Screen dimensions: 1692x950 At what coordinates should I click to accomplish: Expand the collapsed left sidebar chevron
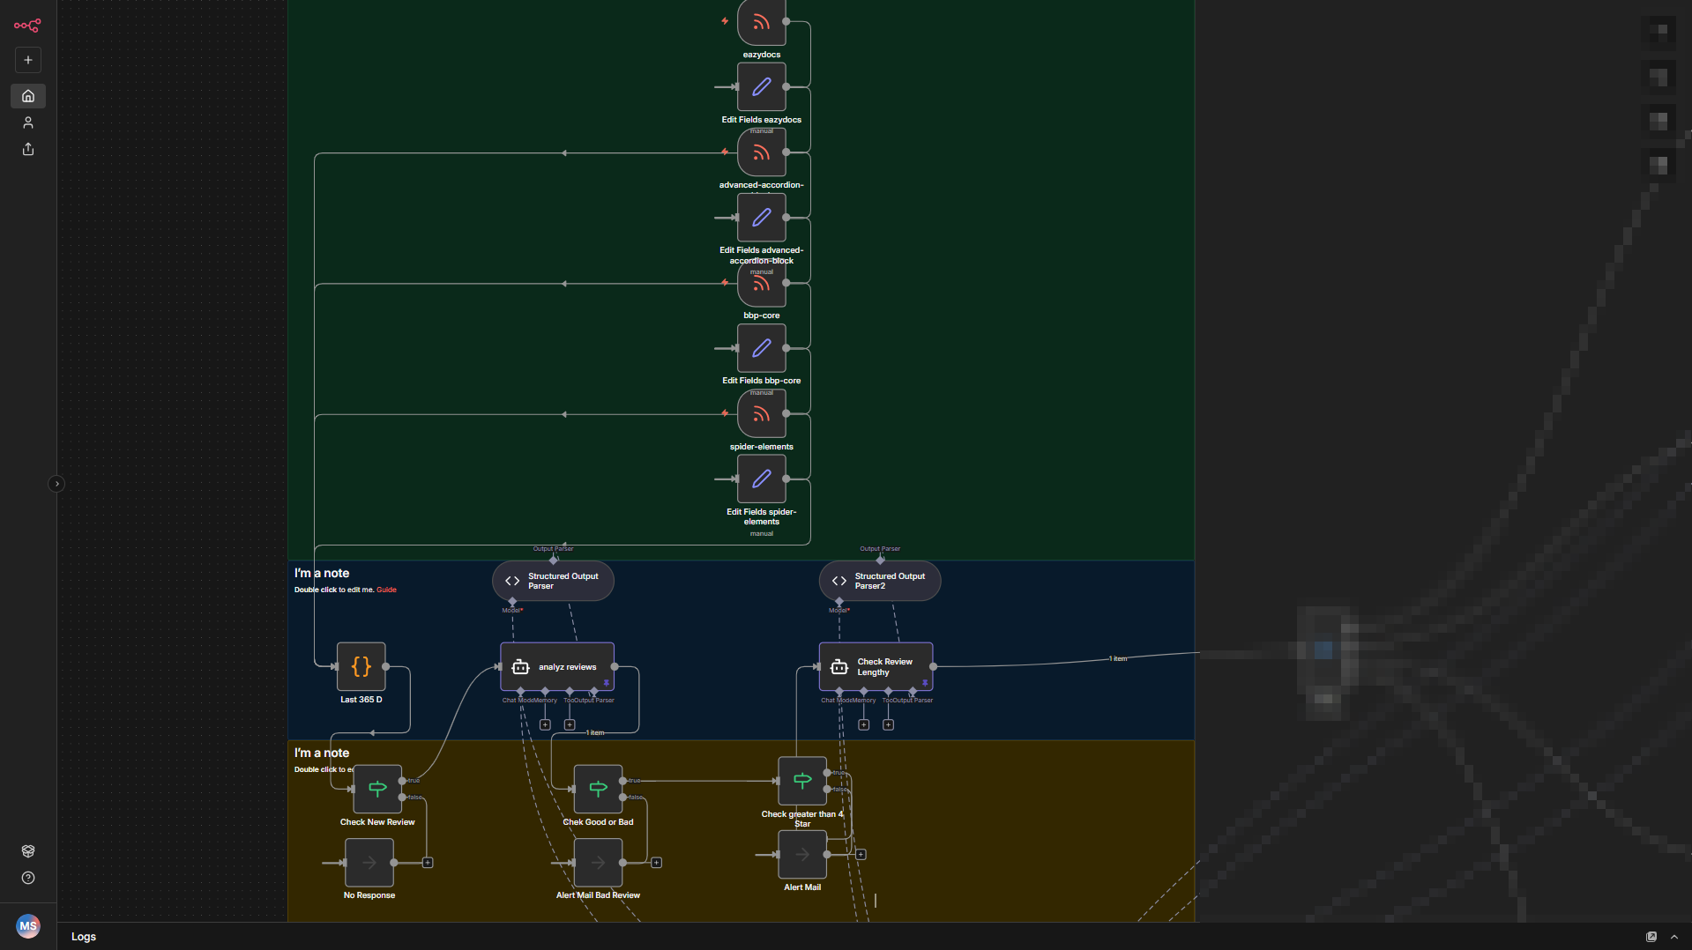56,484
